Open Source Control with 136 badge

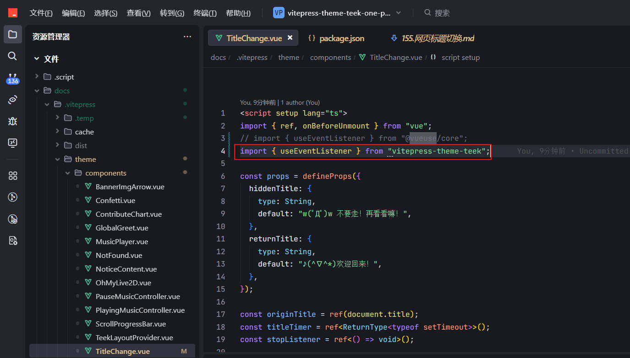click(x=13, y=78)
